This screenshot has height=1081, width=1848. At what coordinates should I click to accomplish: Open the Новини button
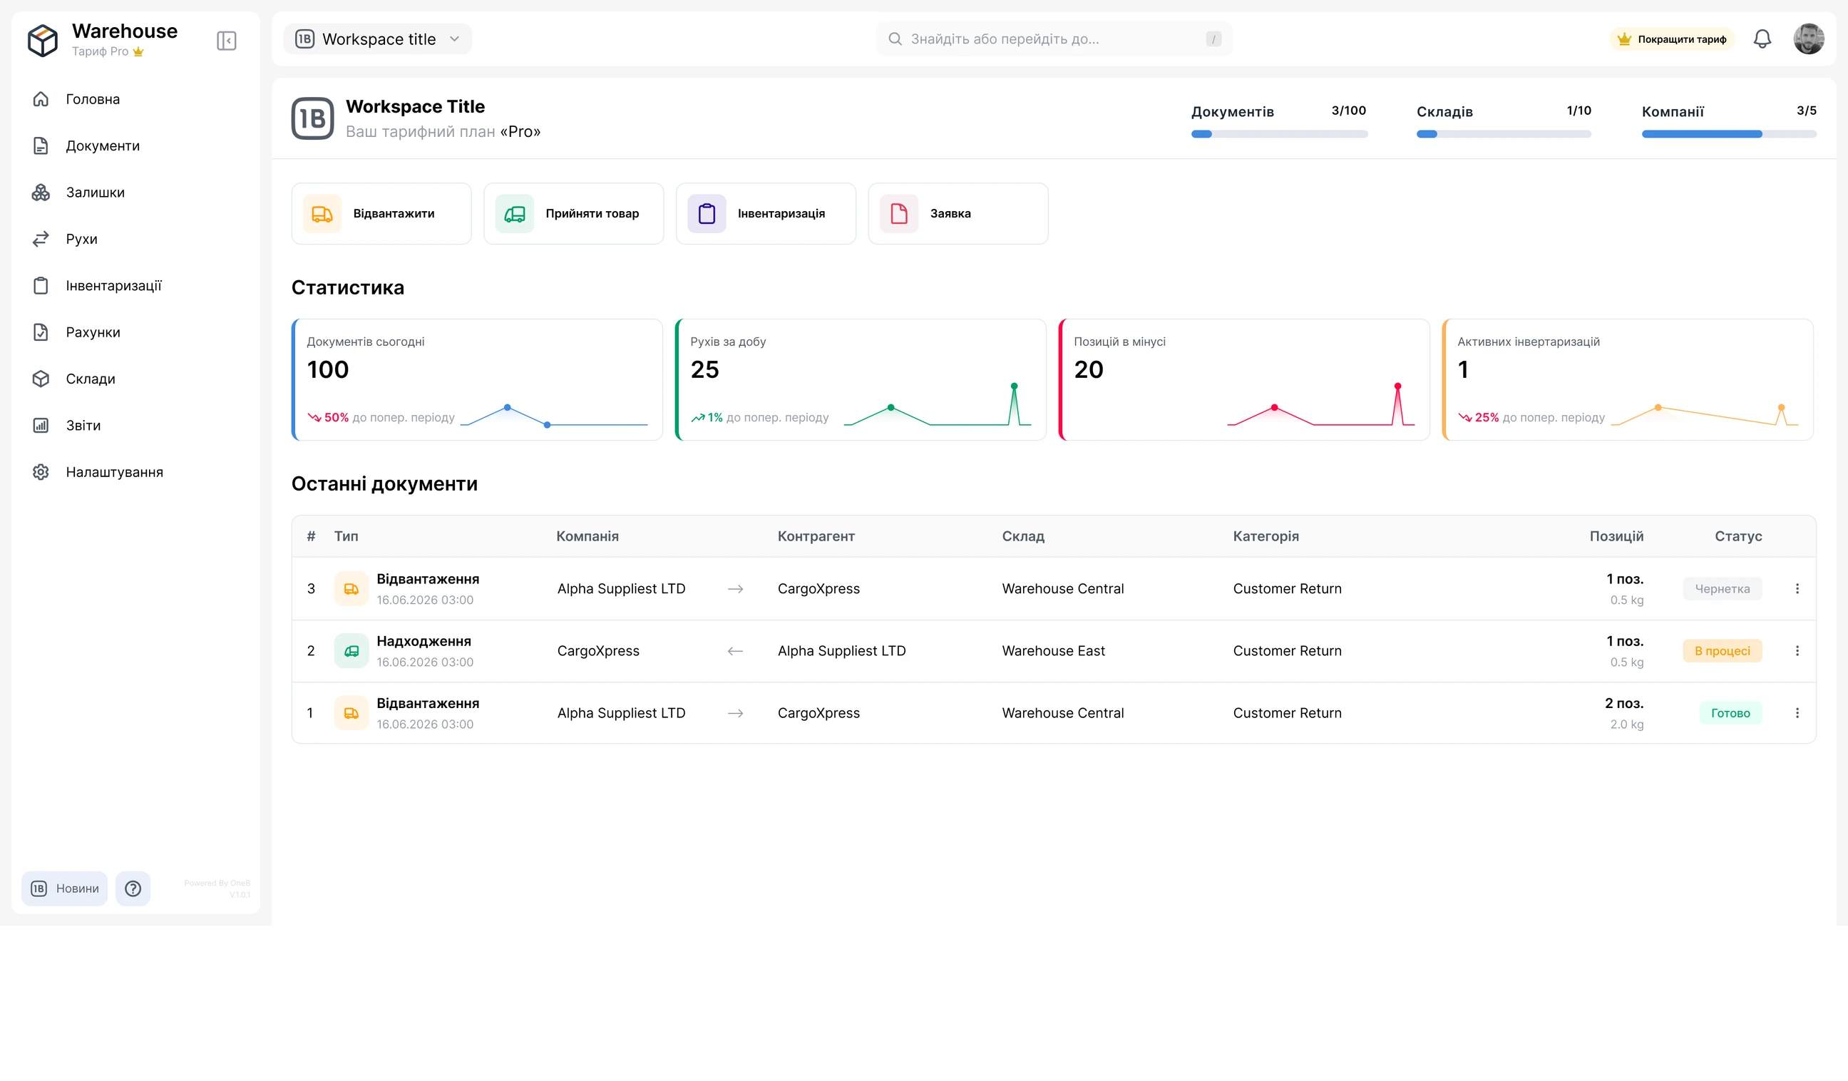(65, 888)
